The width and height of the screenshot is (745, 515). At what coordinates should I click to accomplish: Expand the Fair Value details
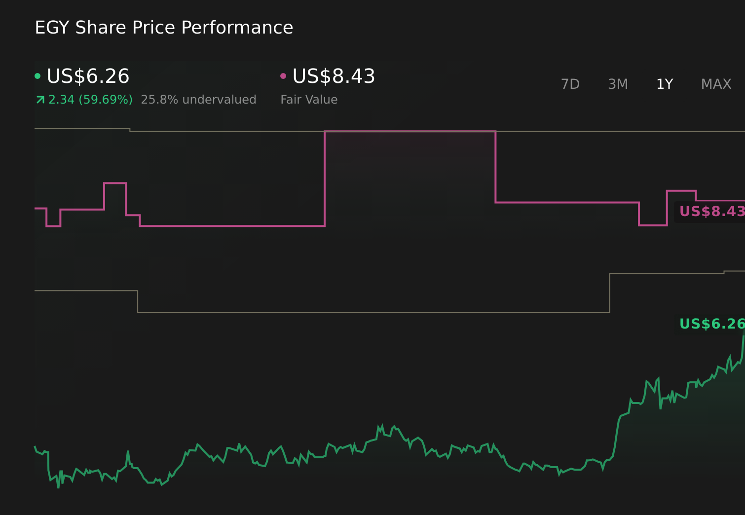pyautogui.click(x=309, y=99)
